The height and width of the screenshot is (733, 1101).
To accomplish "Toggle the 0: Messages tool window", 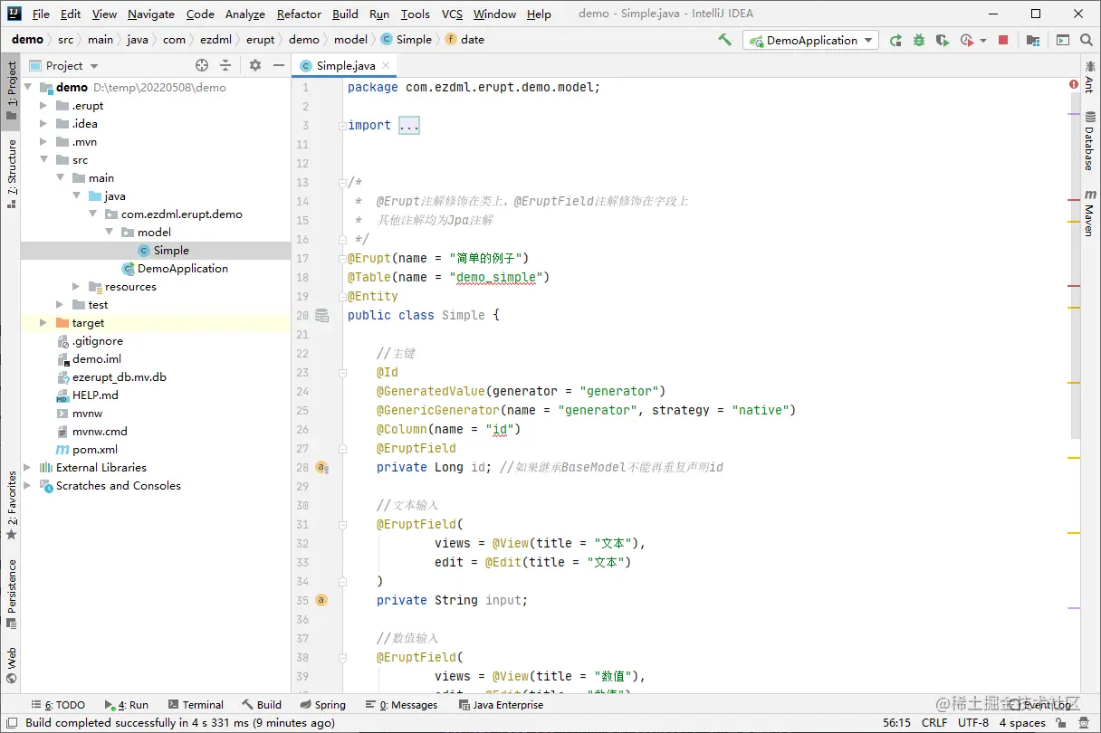I will coord(401,705).
